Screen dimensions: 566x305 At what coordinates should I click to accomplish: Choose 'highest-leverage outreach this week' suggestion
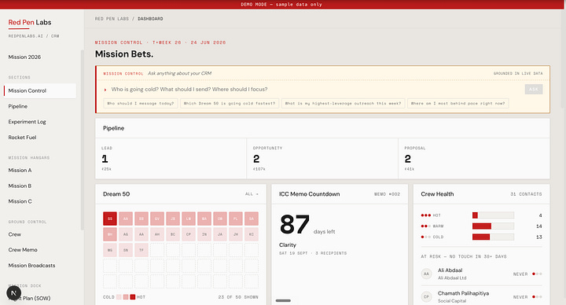(343, 103)
